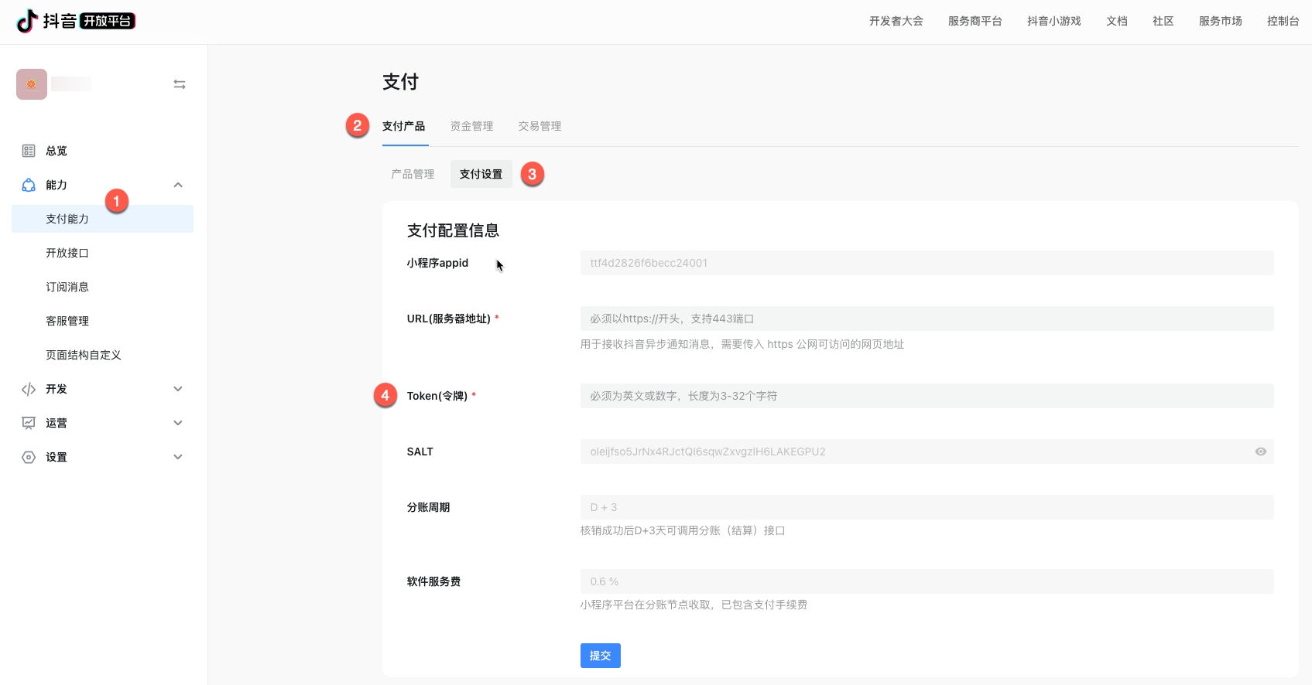1312x685 pixels.
Task: Click the 核销成功后D+3天 hint text
Action: (683, 530)
